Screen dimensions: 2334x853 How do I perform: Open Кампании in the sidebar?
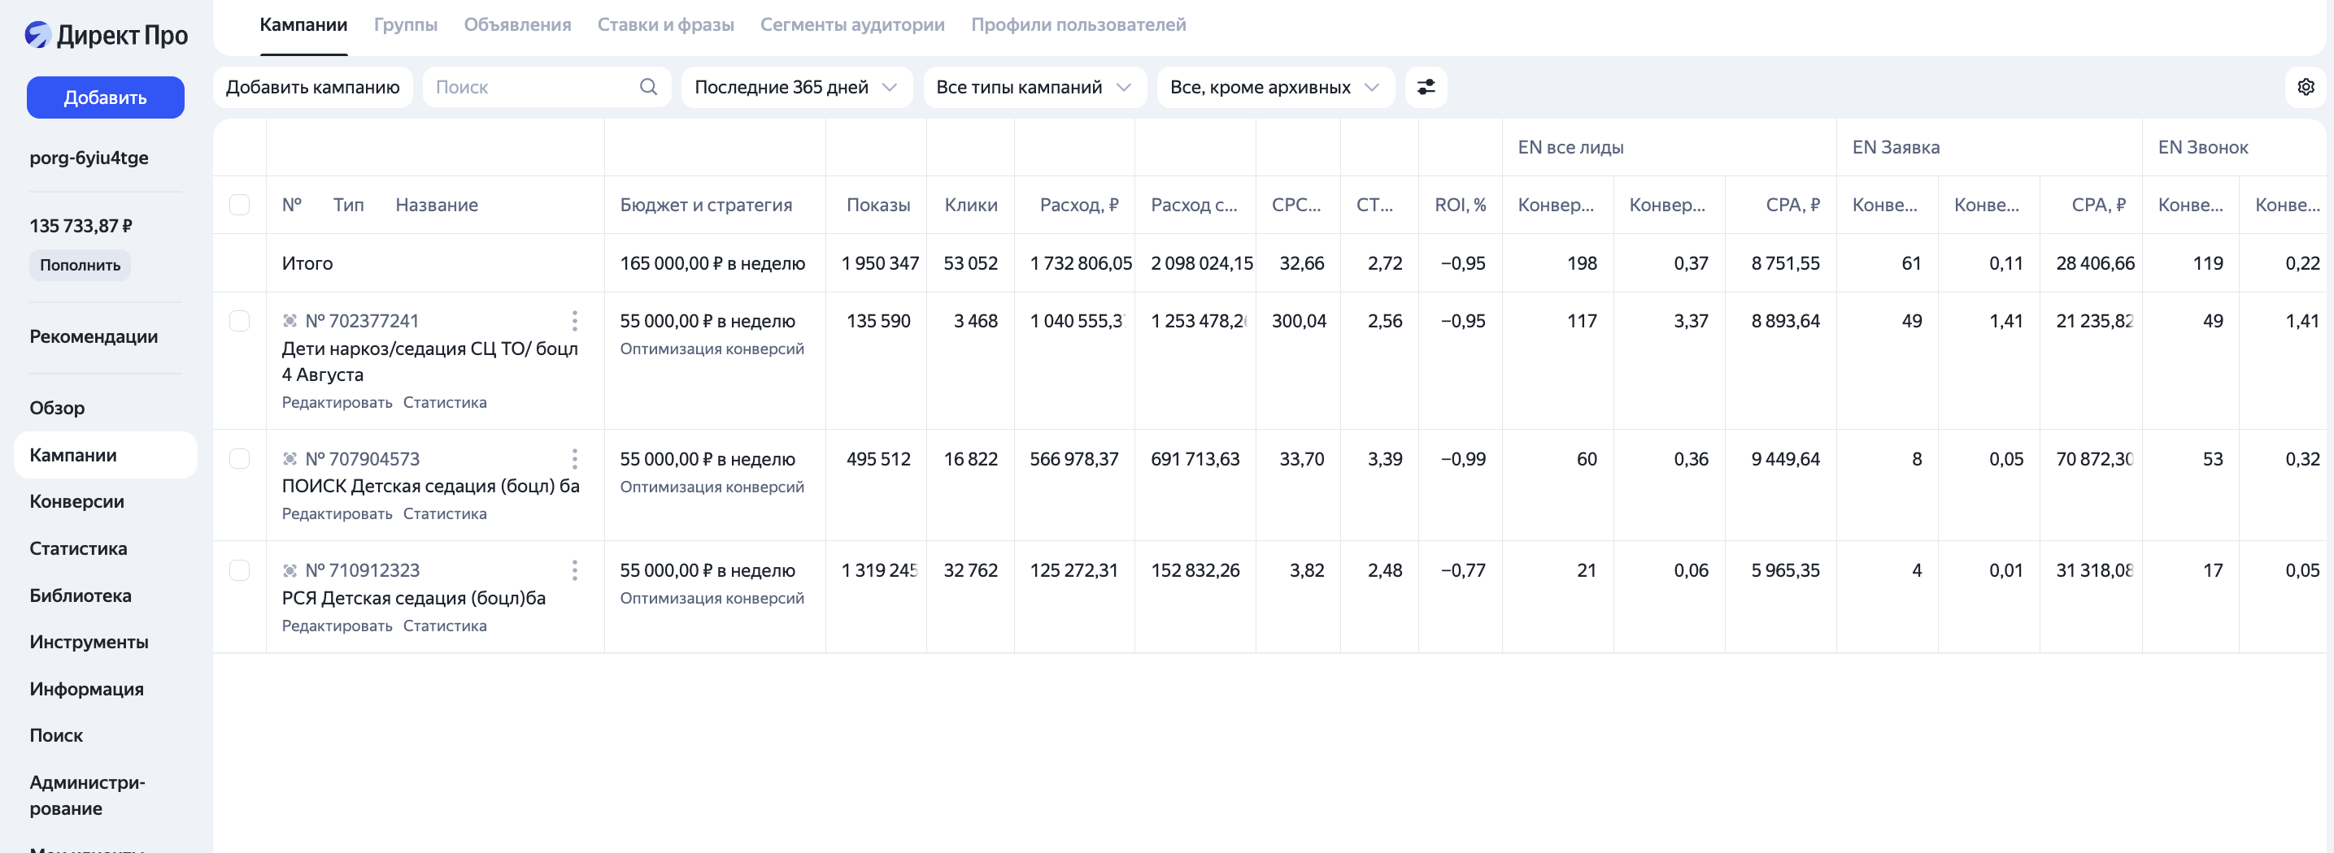[x=105, y=455]
